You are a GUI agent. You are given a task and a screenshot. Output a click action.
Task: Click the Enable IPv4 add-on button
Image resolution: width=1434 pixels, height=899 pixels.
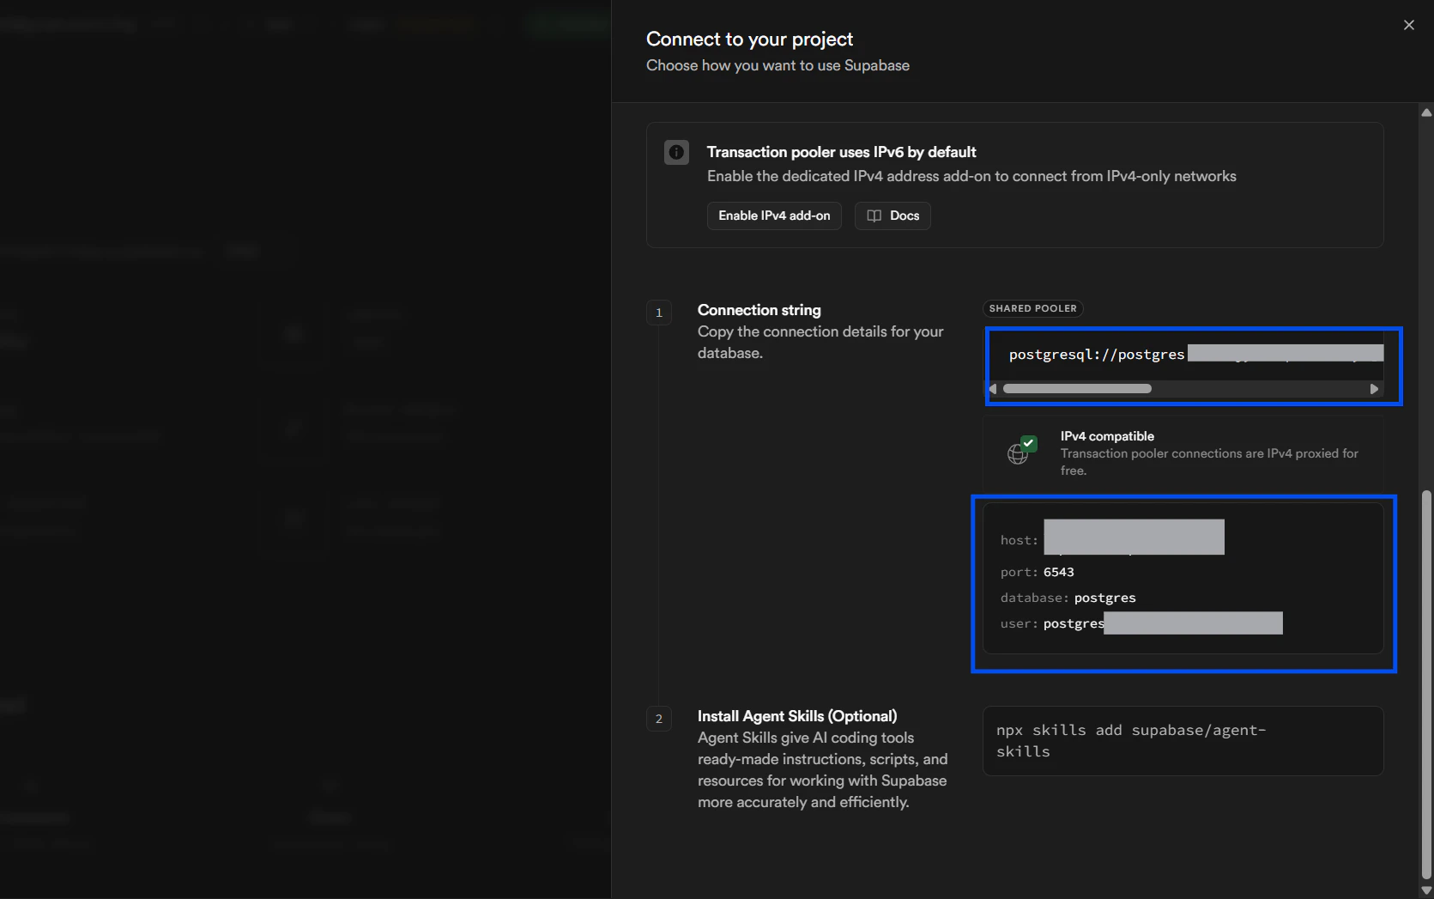[774, 216]
